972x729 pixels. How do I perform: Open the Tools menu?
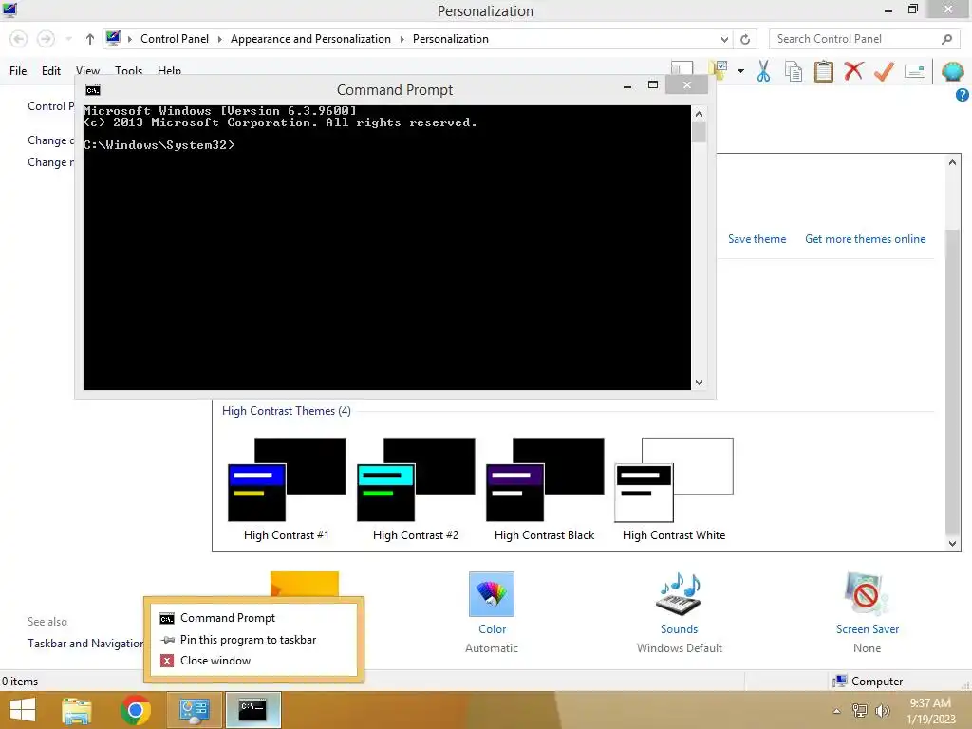128,70
